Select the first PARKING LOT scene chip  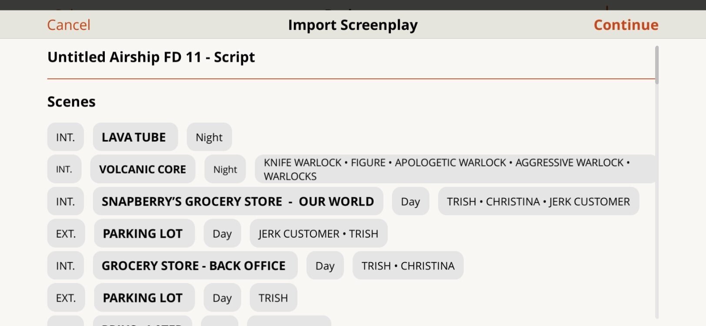144,233
